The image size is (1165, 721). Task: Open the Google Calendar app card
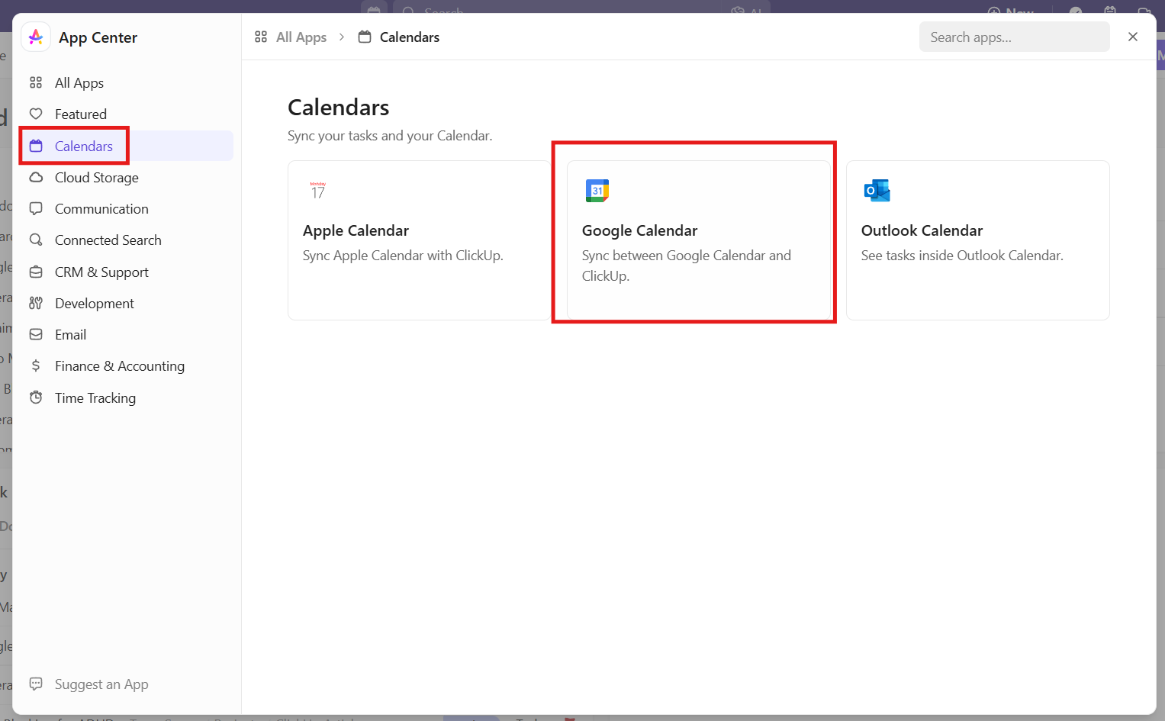pyautogui.click(x=697, y=240)
